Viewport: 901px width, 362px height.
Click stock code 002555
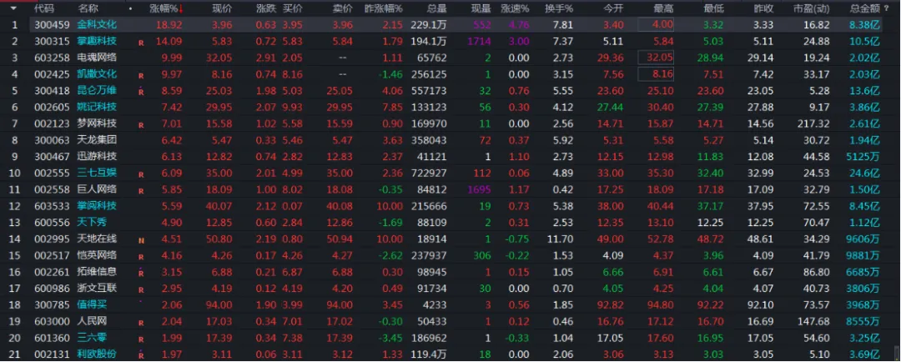point(52,173)
